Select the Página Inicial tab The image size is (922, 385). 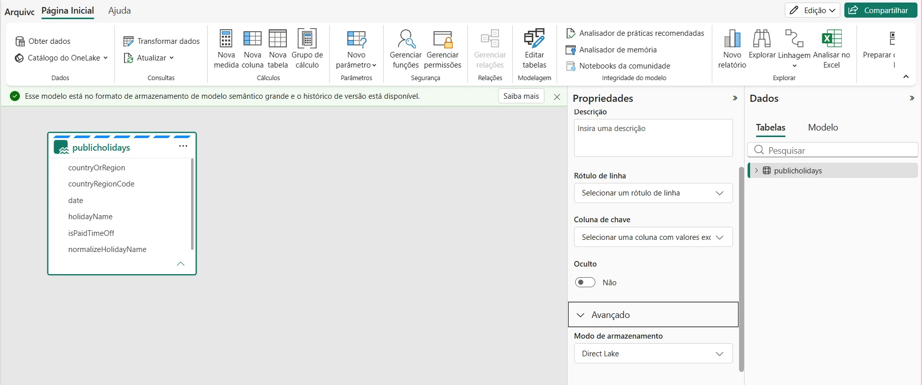pos(68,11)
